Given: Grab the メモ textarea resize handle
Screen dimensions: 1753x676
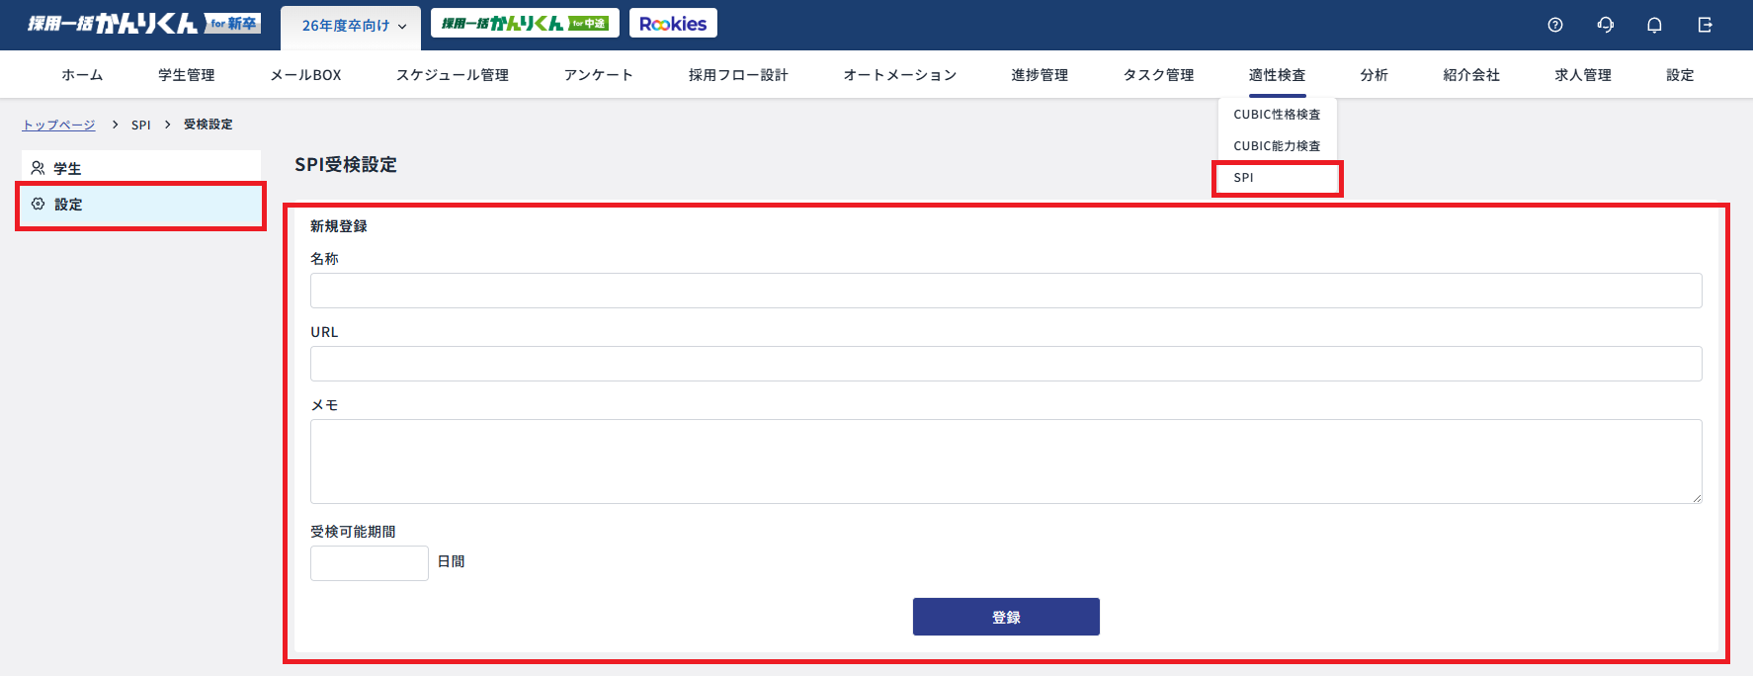Looking at the screenshot, I should click(x=1697, y=498).
